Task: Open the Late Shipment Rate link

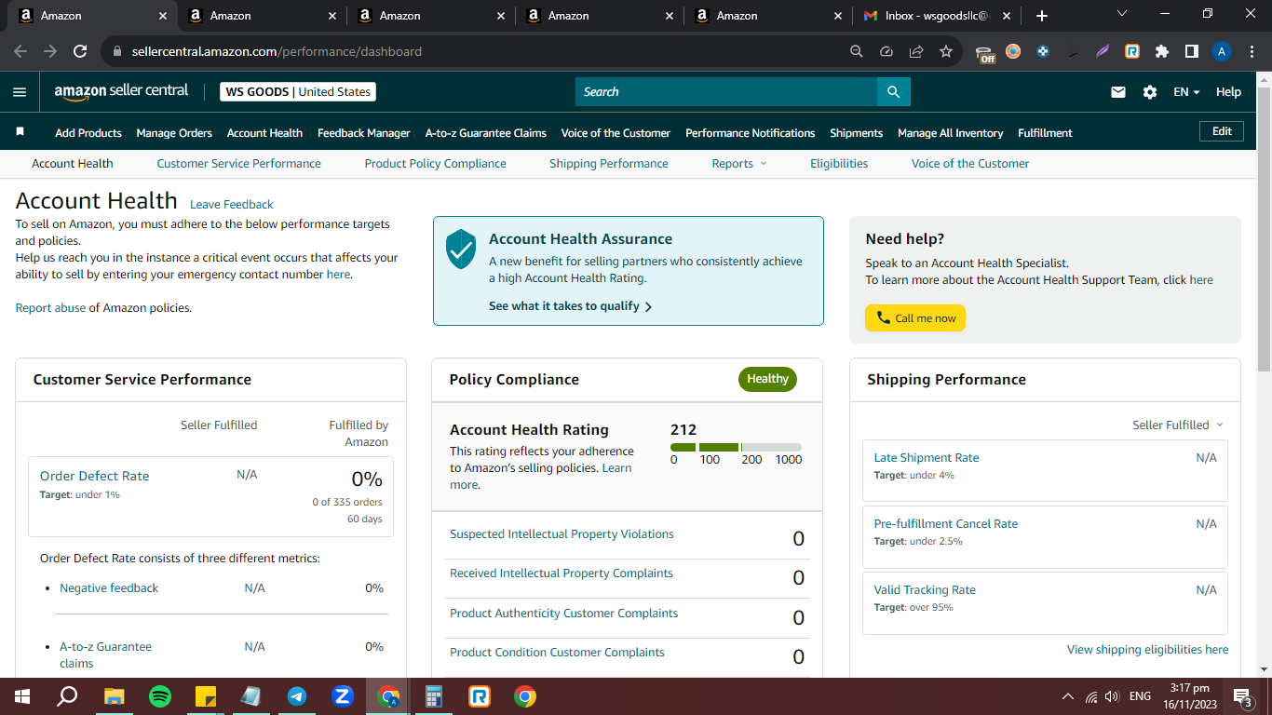Action: click(x=927, y=458)
